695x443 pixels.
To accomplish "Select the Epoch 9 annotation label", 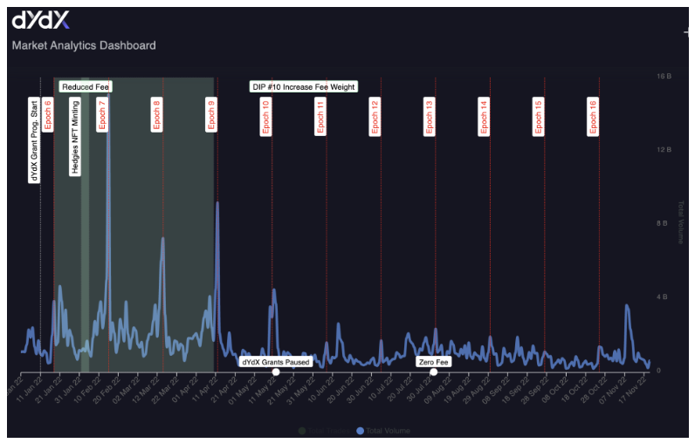I will click(211, 114).
